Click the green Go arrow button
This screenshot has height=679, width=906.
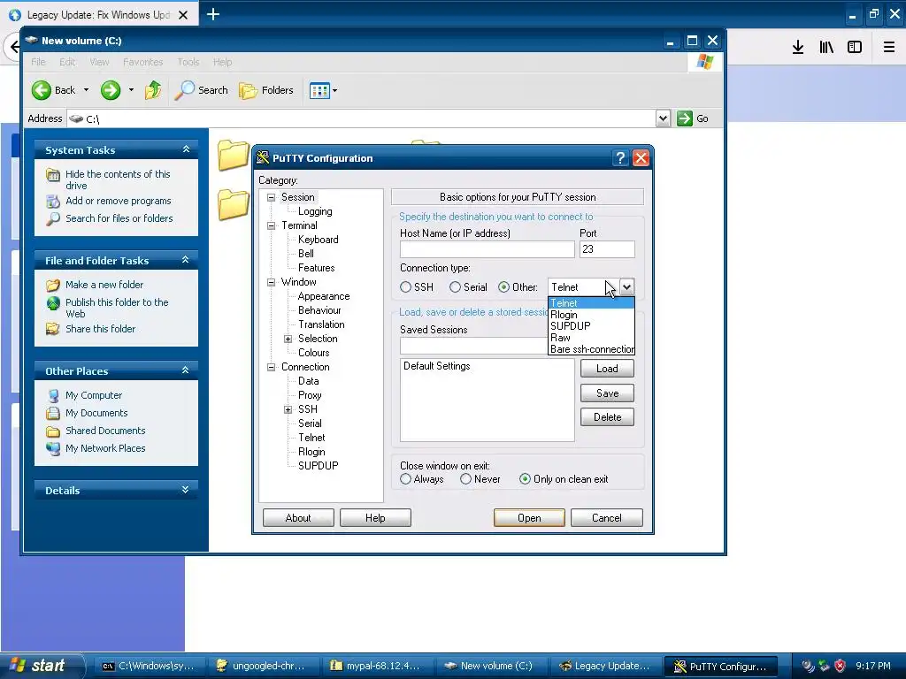(x=685, y=118)
